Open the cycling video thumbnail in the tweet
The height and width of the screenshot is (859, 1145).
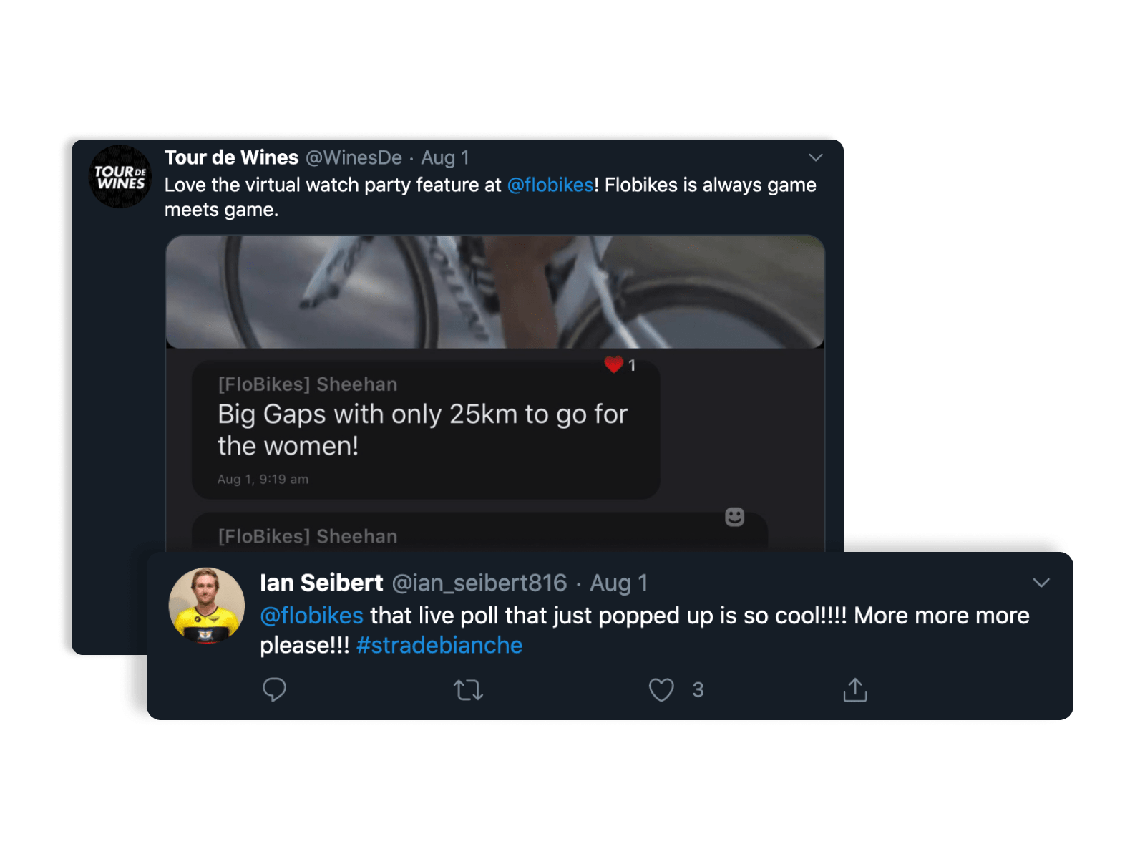[495, 292]
